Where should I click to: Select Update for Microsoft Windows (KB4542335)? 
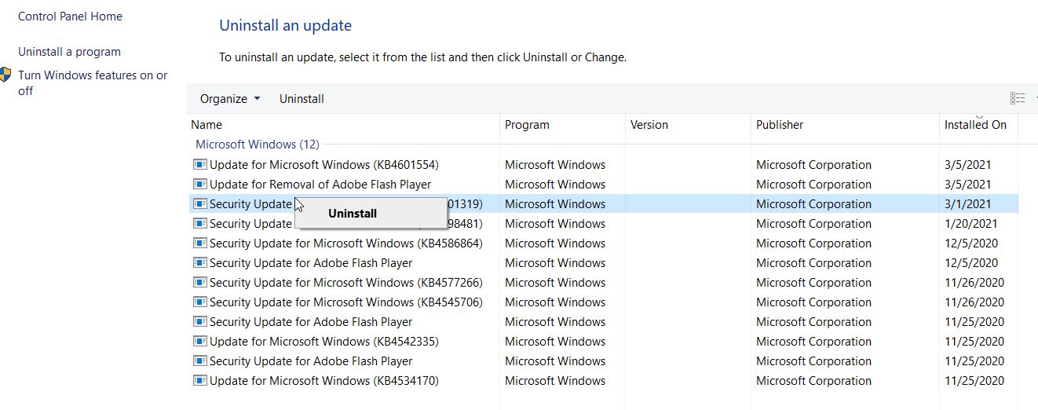(x=323, y=342)
